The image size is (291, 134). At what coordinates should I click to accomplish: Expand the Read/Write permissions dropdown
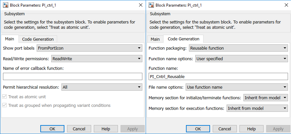(x=96, y=59)
